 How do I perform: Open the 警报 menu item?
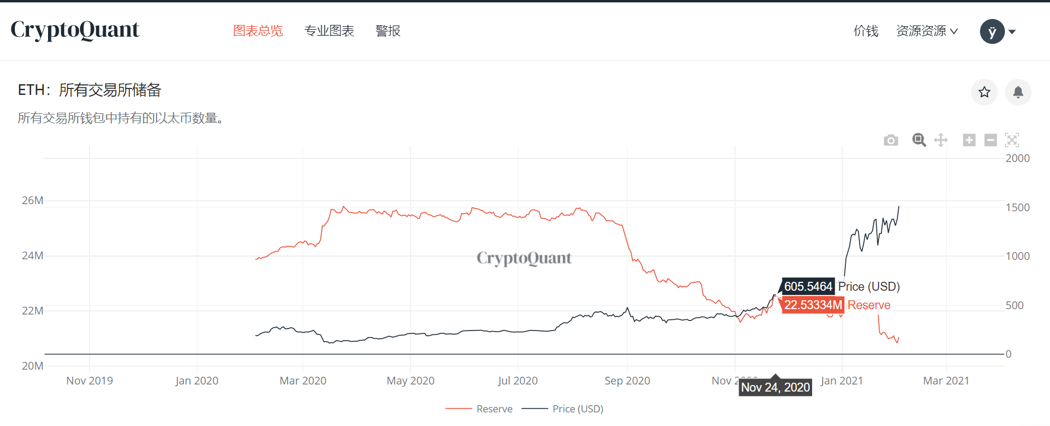pyautogui.click(x=388, y=31)
